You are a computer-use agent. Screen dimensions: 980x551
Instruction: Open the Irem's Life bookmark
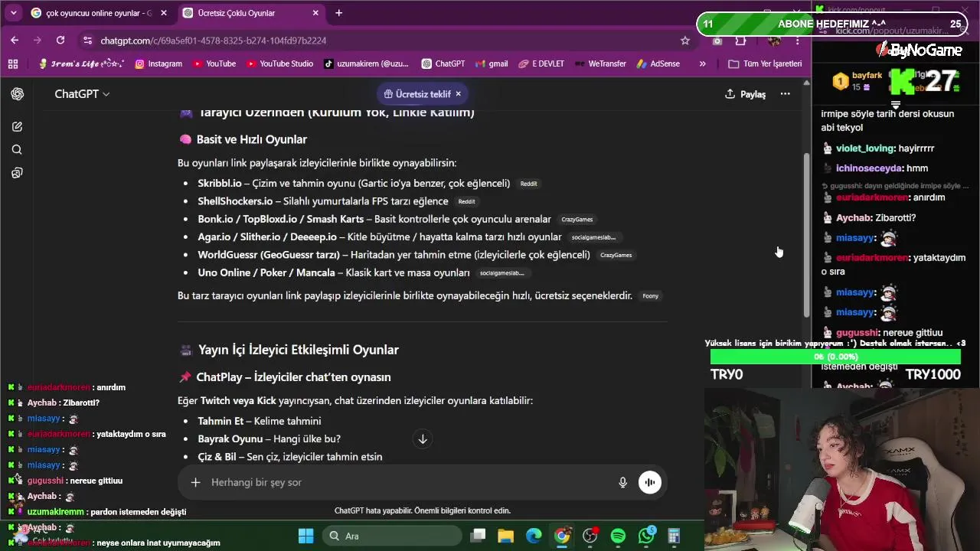coord(81,64)
